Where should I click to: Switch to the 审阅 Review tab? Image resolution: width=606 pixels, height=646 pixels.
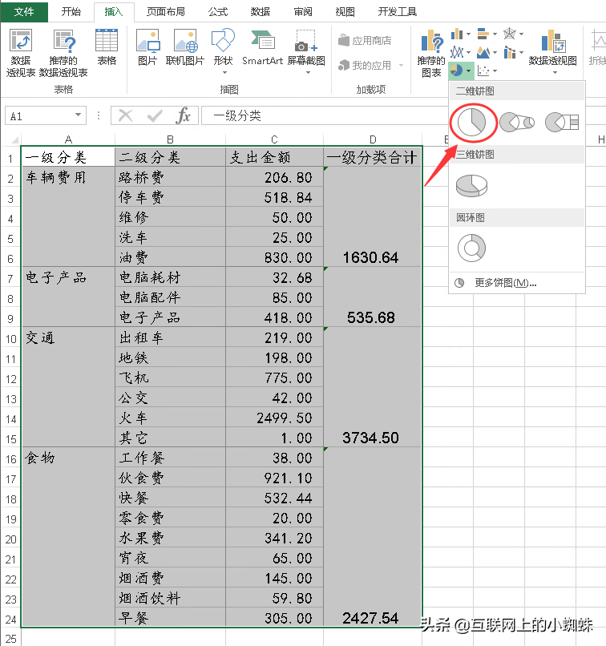[303, 11]
